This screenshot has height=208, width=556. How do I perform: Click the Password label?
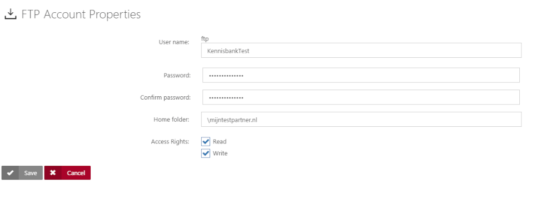coord(177,75)
